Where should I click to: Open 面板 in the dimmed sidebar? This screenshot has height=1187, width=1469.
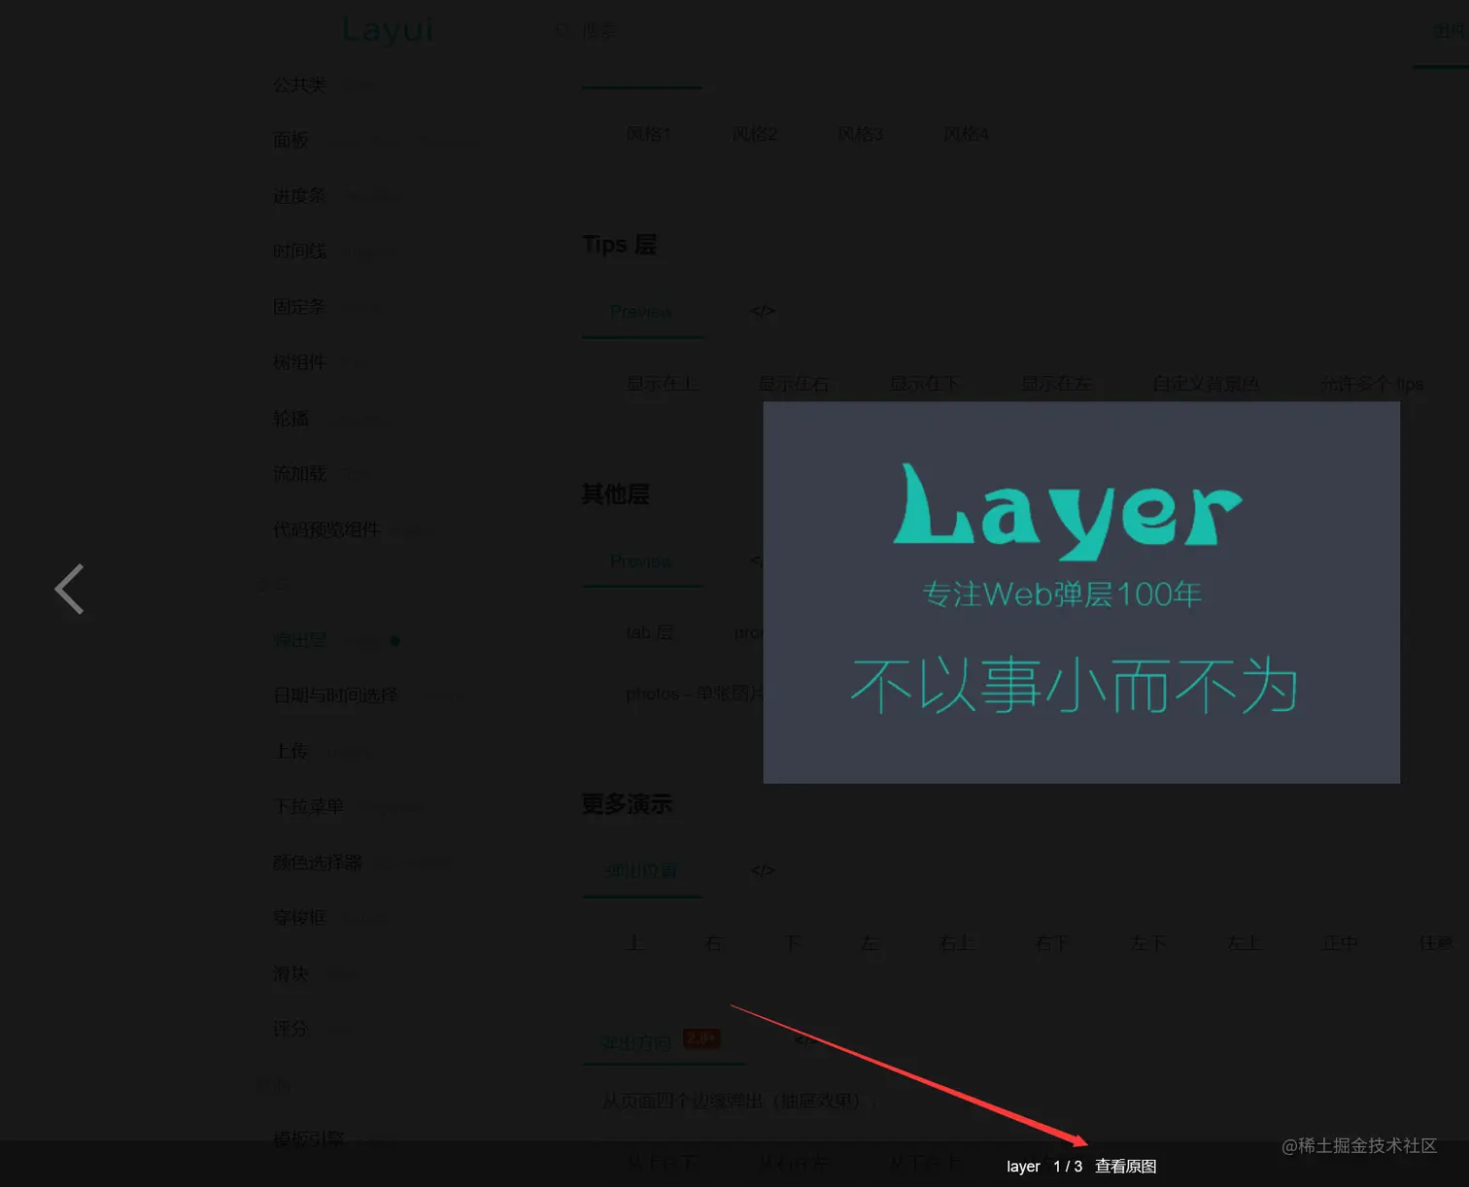[x=290, y=140]
